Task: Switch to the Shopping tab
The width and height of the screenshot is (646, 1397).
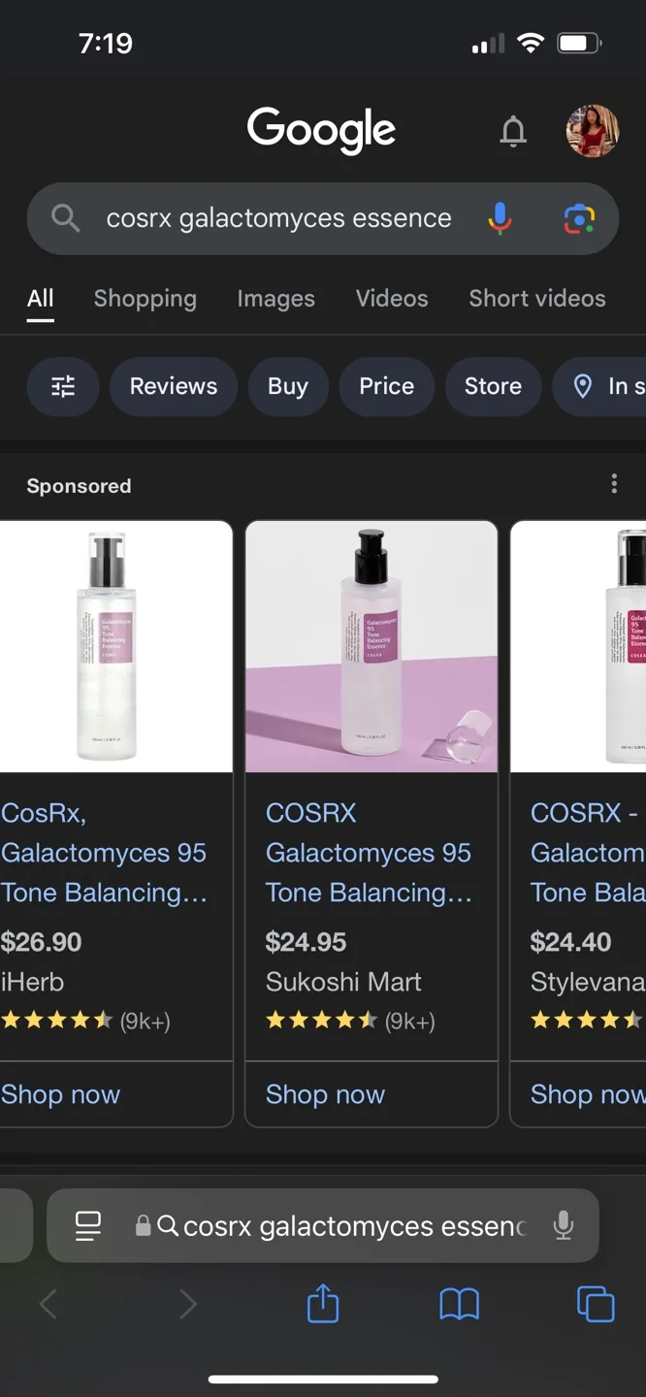Action: pos(145,298)
